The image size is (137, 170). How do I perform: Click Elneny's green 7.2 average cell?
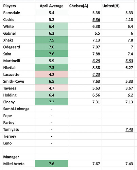52,102
